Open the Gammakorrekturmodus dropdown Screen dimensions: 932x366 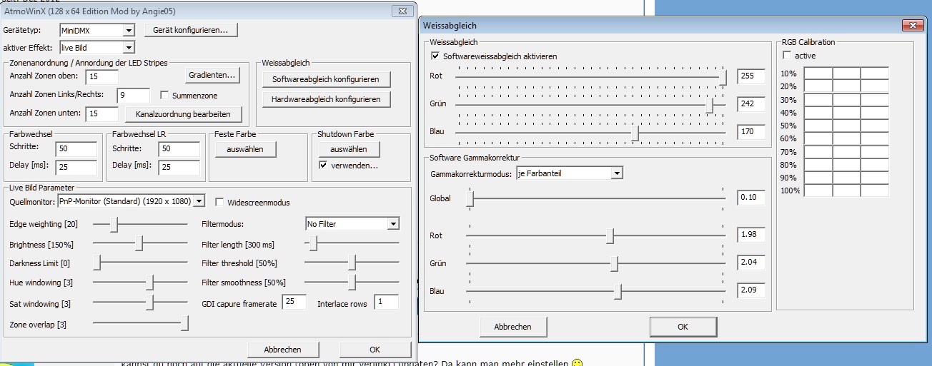click(617, 173)
